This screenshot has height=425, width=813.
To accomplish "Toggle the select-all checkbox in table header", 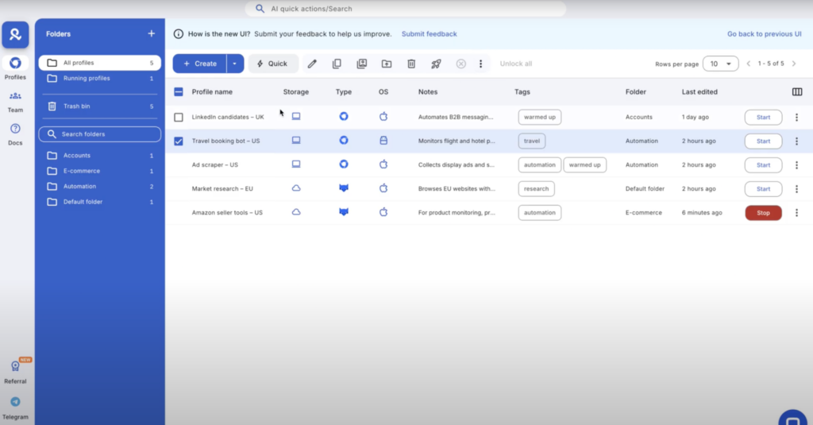I will (179, 92).
